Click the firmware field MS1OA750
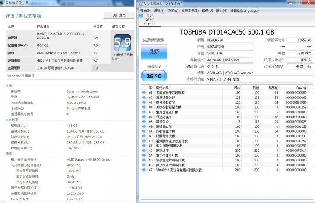The width and height of the screenshot is (315, 203). pos(229,40)
